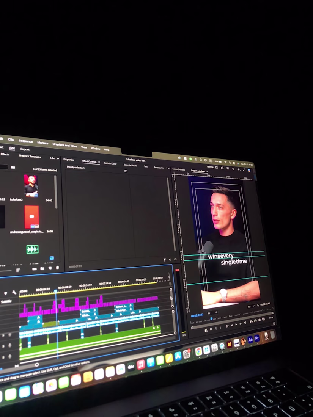Toggle the timeline marker shield button
The image size is (313, 417).
[x=6, y=293]
